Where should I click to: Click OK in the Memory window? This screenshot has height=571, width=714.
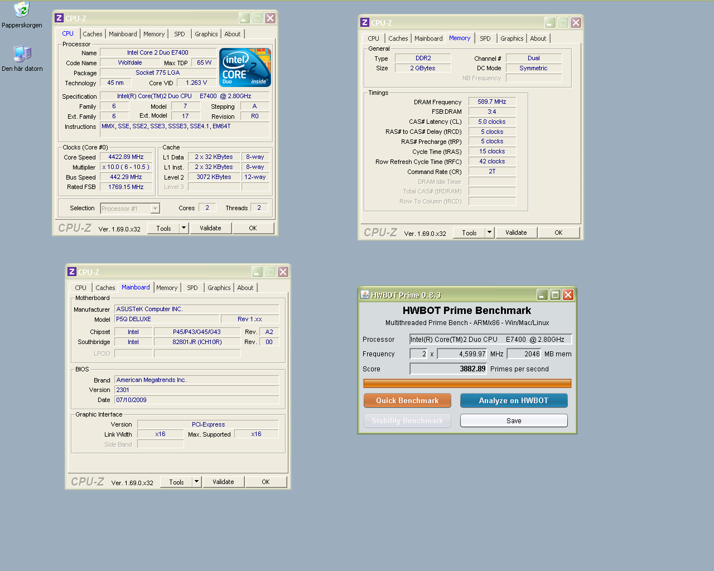point(558,233)
